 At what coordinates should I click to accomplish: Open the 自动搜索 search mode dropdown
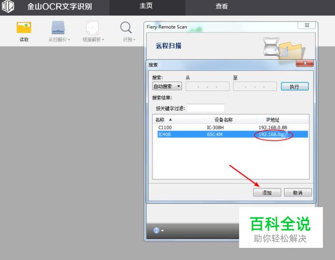167,86
